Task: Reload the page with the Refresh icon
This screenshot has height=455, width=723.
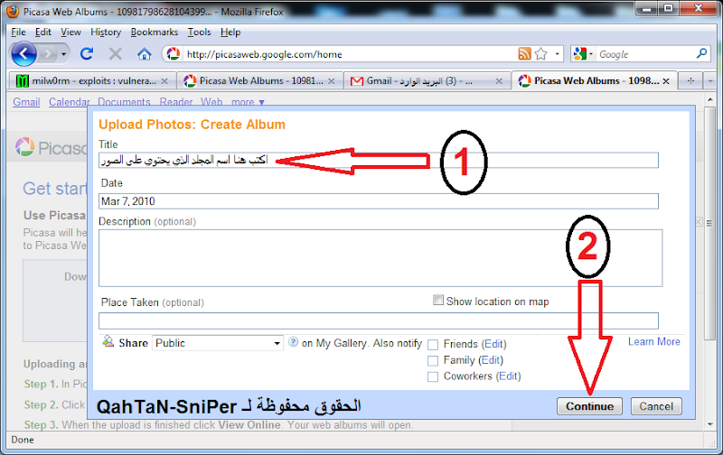Action: pyautogui.click(x=87, y=54)
